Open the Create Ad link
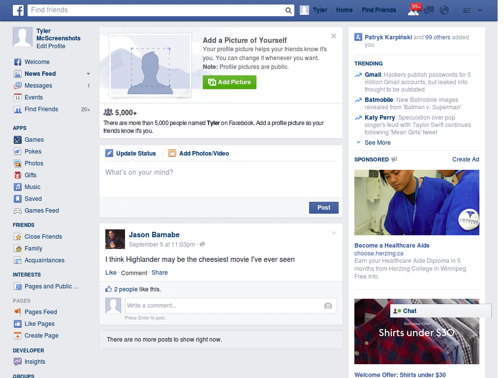Screen dimensions: 504x378 click(466, 159)
